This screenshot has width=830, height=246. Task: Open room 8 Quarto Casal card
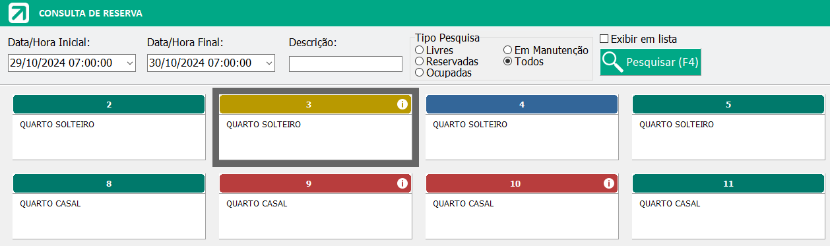point(109,206)
